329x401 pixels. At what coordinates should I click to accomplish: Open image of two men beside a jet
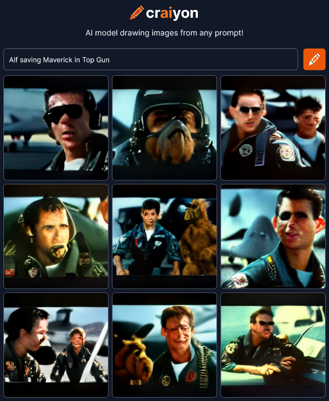tap(273, 128)
